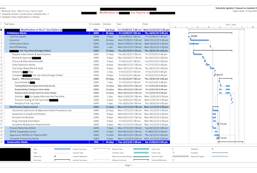Select Issue 1 - Mechanical Issues summary

(26, 79)
